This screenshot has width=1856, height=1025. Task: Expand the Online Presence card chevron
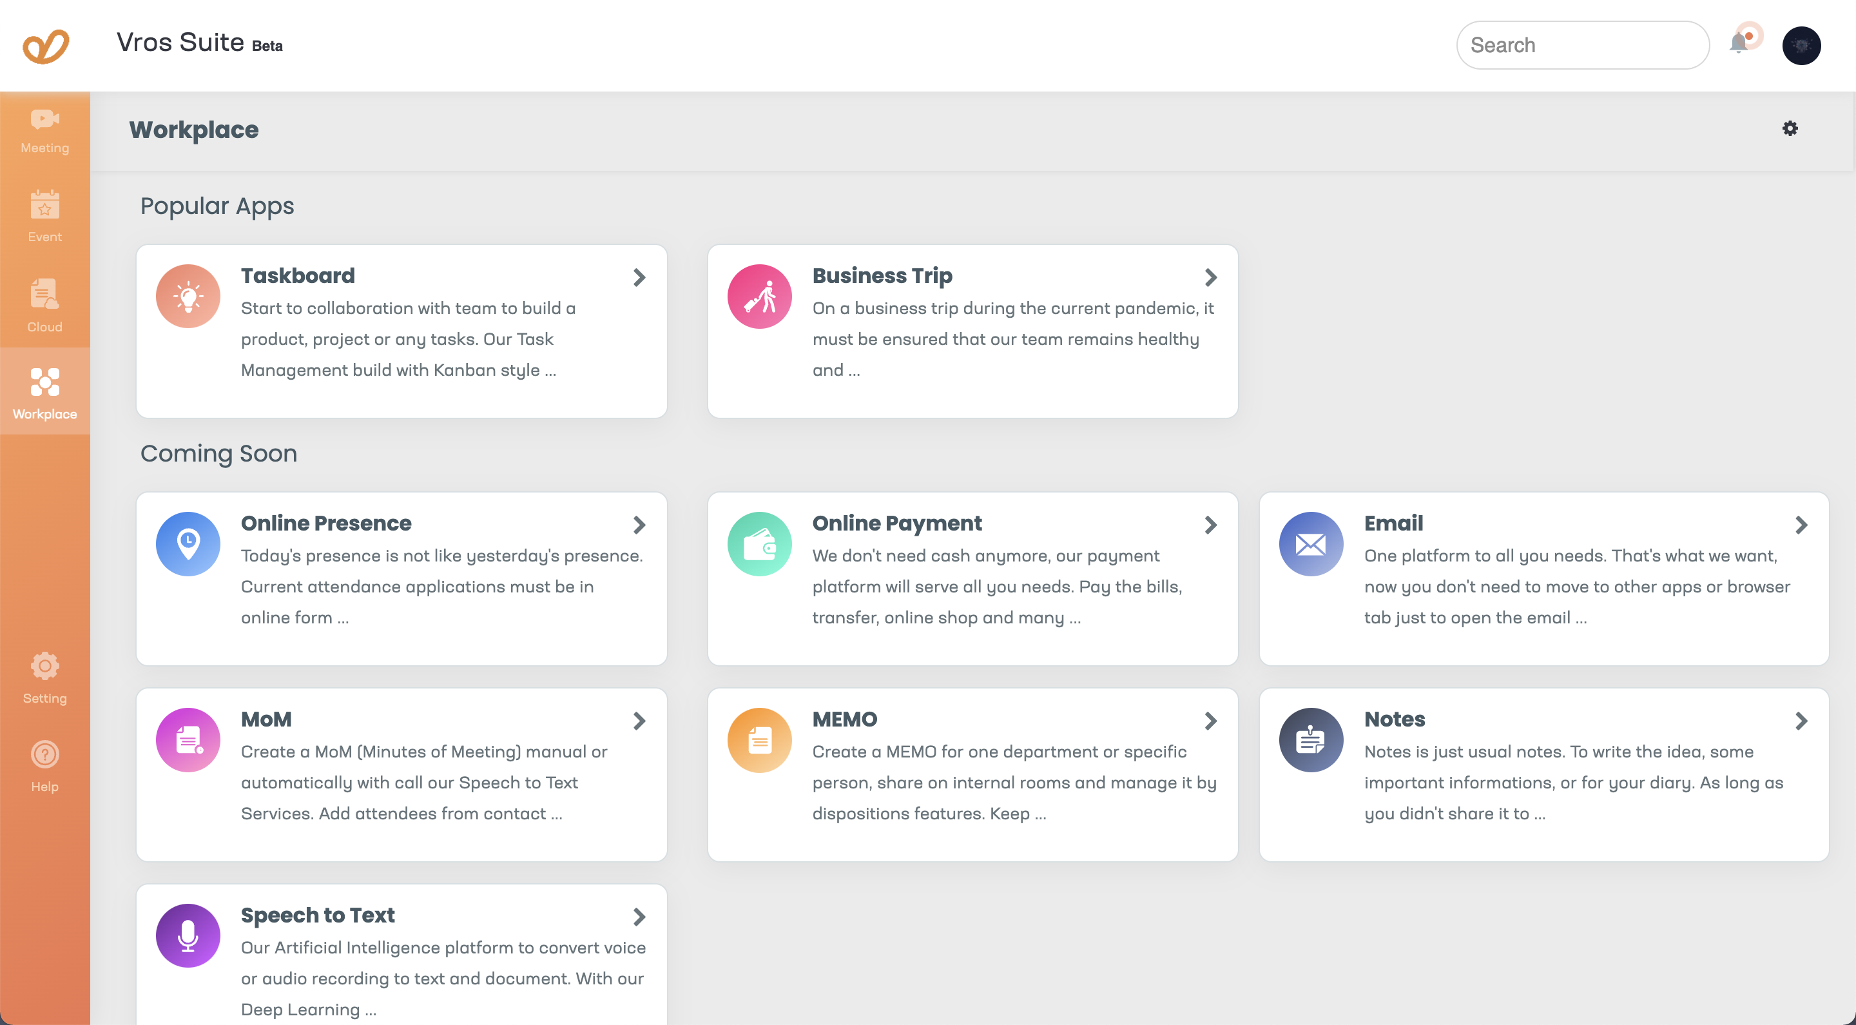[x=639, y=525]
